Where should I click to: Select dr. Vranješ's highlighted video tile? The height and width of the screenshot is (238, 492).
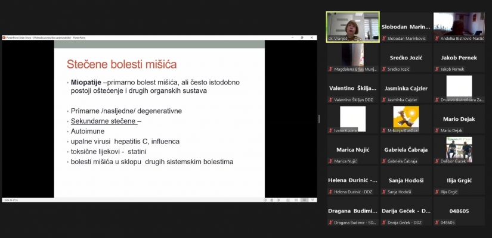[x=352, y=27]
